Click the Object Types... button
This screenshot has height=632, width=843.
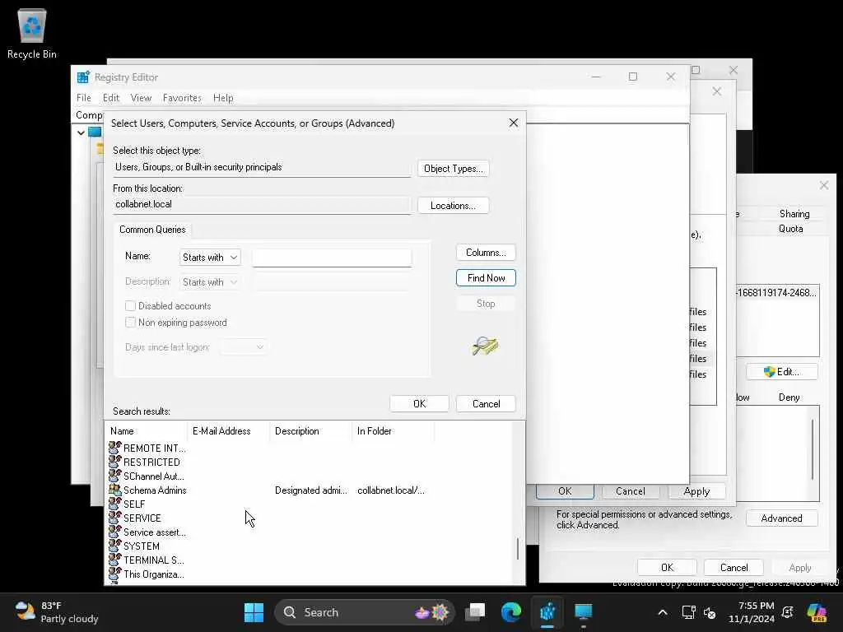tap(454, 168)
